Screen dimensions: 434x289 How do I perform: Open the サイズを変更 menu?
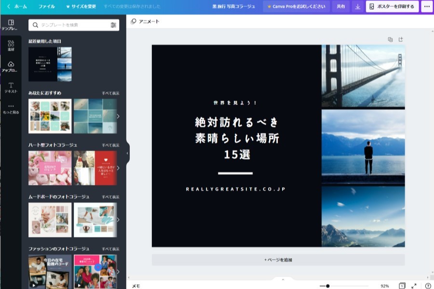tap(81, 7)
